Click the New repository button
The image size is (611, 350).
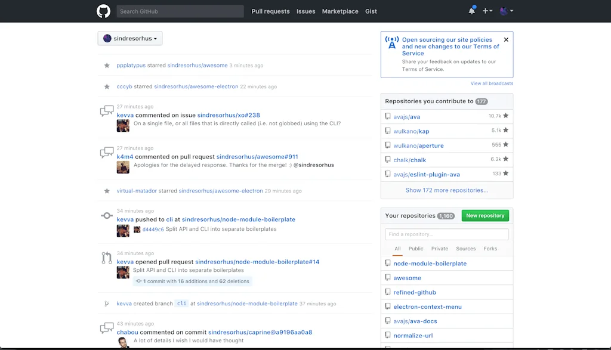[485, 215]
